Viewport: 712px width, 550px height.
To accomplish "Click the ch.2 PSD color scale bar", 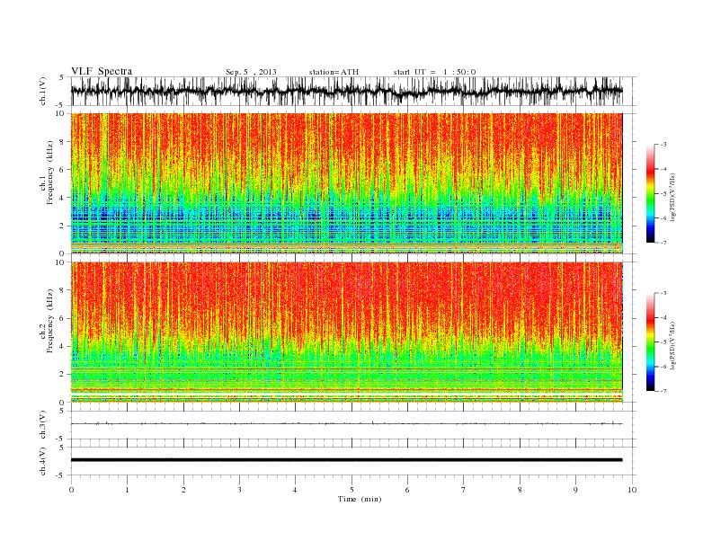I will coord(651,342).
